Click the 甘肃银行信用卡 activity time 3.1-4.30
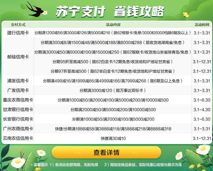Screen dimensions: 213x171 tap(202, 110)
